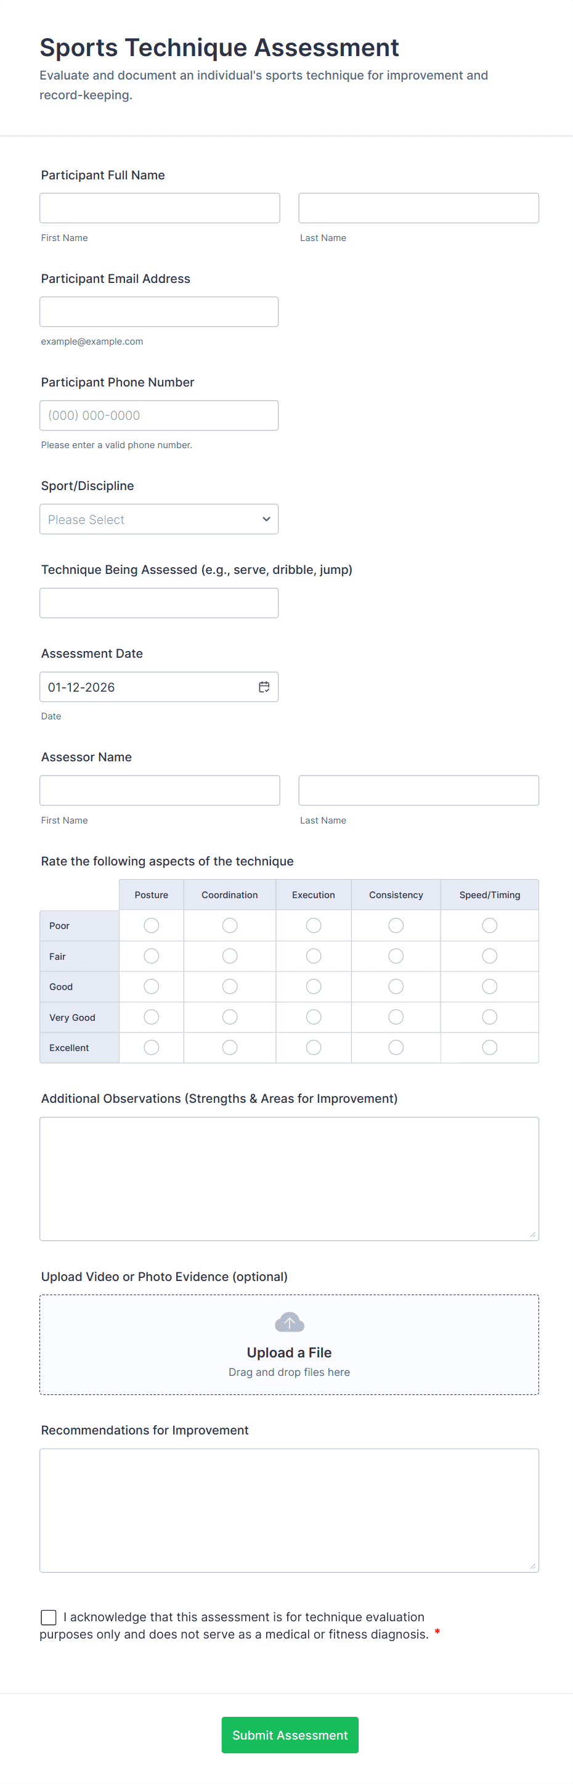Click the Assessor First Name field
This screenshot has height=1784, width=573.
click(159, 790)
